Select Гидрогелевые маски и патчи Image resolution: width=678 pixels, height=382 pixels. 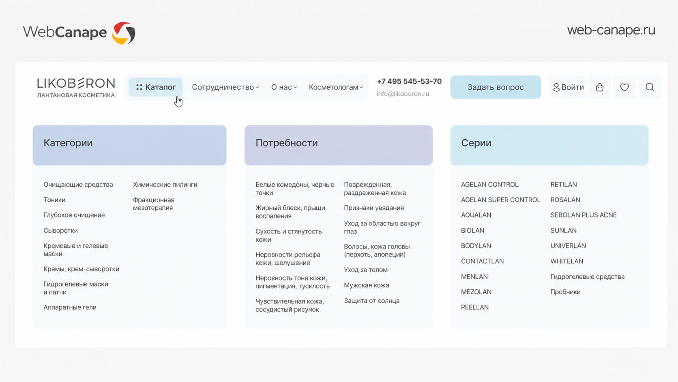coord(76,288)
